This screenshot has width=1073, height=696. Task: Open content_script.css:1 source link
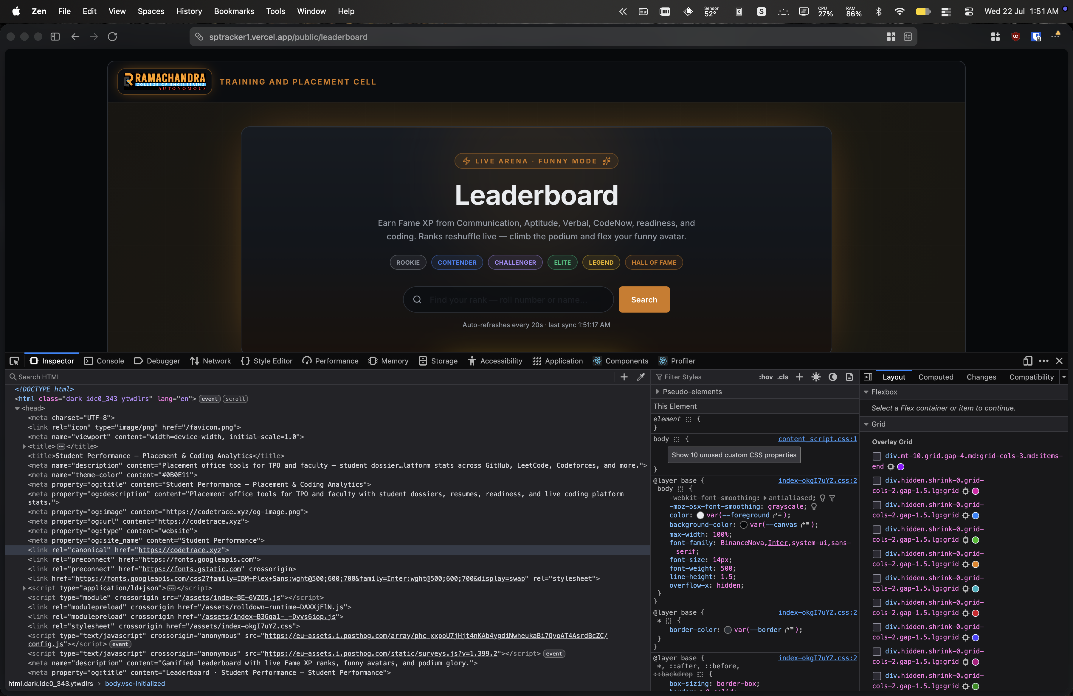[817, 439]
